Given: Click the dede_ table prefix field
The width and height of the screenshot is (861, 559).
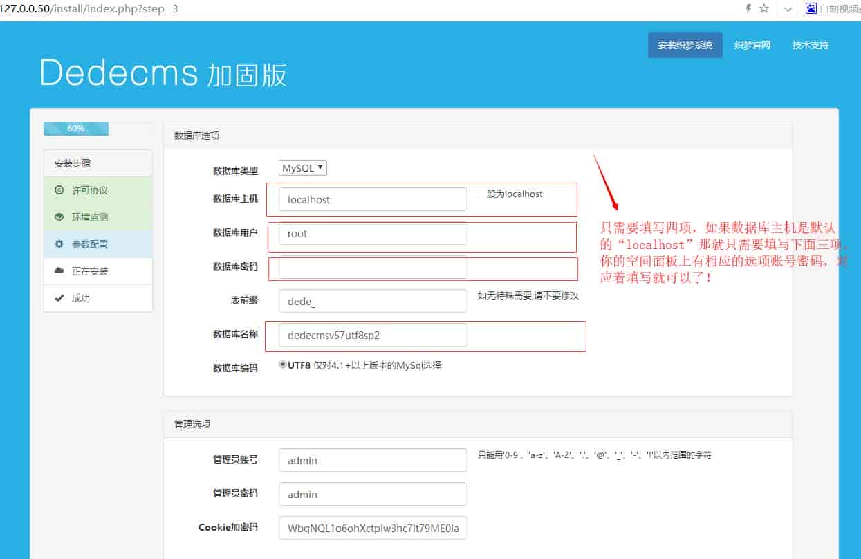Looking at the screenshot, I should tap(372, 301).
